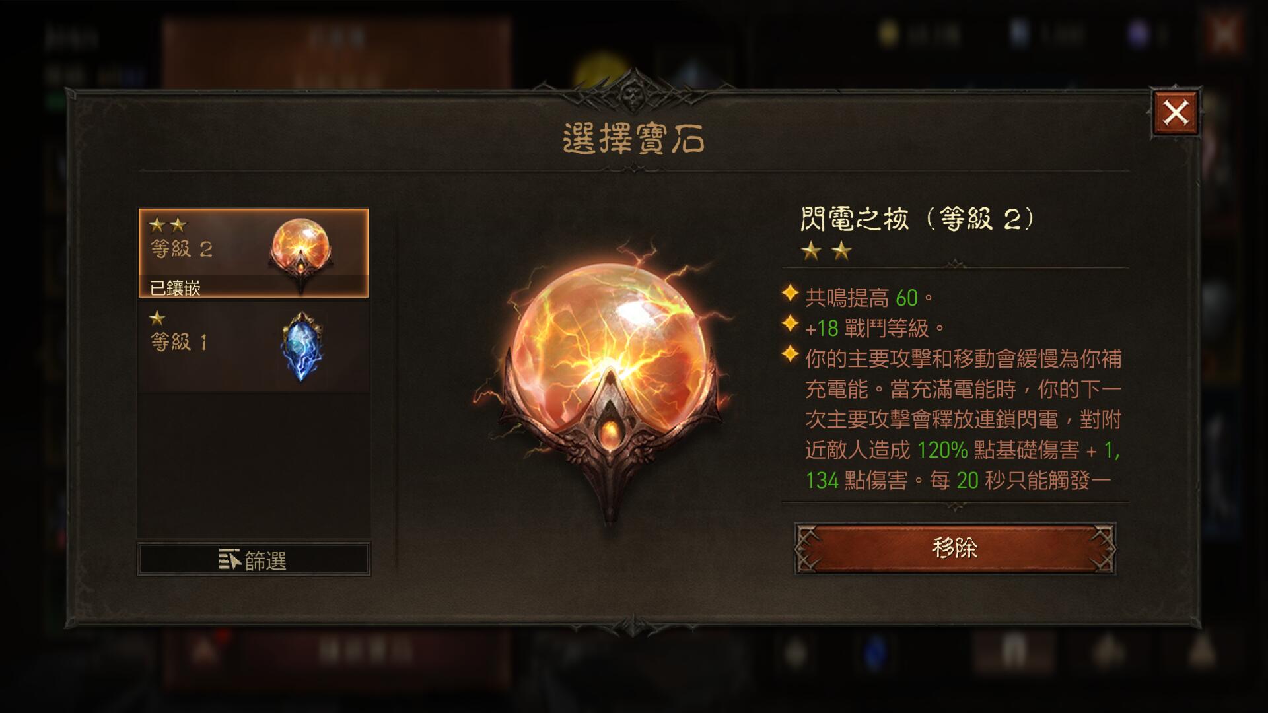Click the single star on 等級 1 entry

point(157,318)
